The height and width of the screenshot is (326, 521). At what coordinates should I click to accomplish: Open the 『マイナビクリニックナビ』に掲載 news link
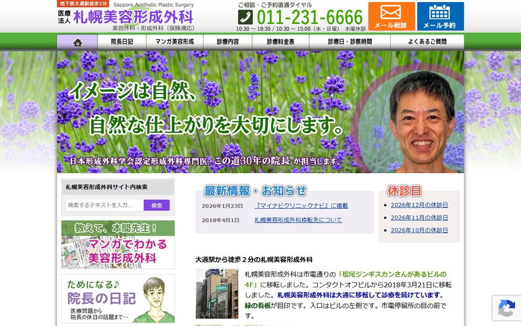[x=301, y=206]
